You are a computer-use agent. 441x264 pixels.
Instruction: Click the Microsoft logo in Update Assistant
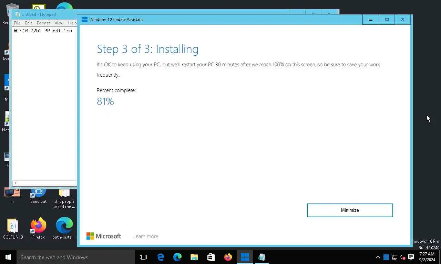(103, 236)
